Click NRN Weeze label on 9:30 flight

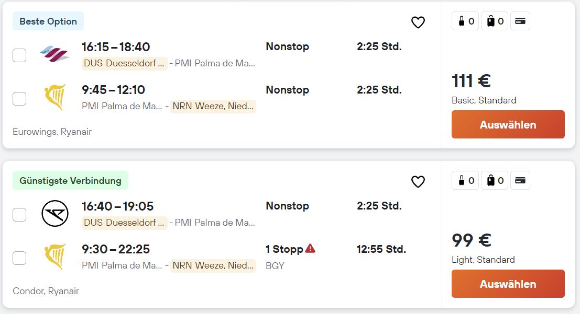(213, 265)
